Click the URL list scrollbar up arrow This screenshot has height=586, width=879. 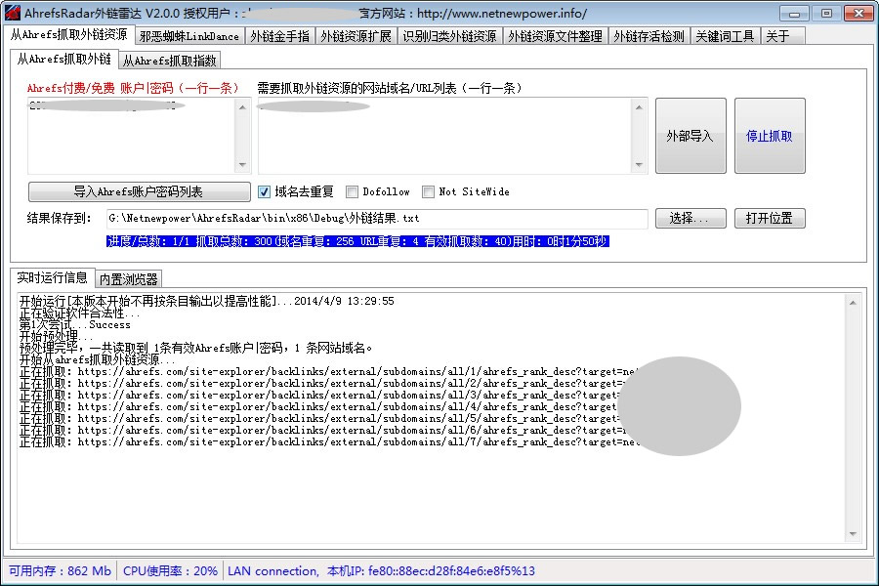[x=639, y=107]
